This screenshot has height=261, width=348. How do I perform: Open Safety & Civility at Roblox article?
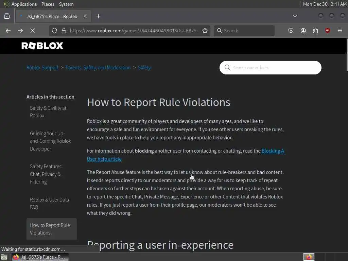[x=48, y=111]
